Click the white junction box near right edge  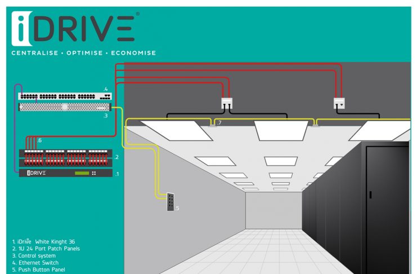(x=339, y=103)
